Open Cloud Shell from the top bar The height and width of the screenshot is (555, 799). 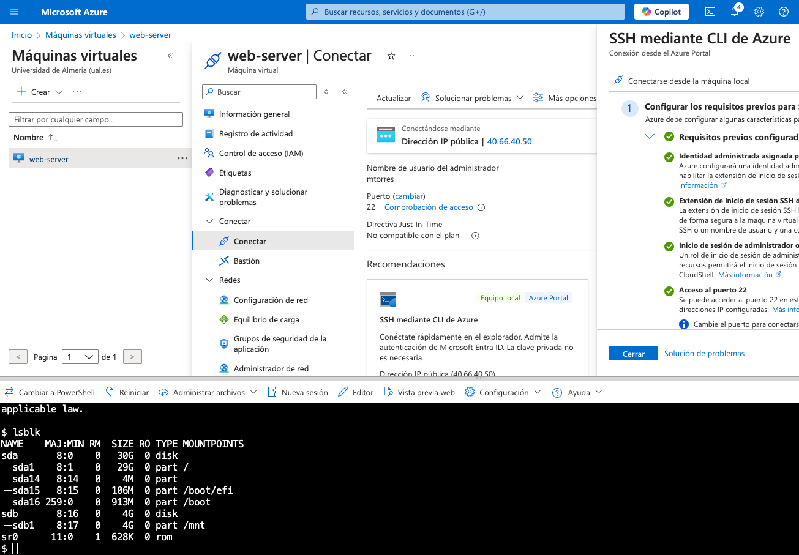710,12
